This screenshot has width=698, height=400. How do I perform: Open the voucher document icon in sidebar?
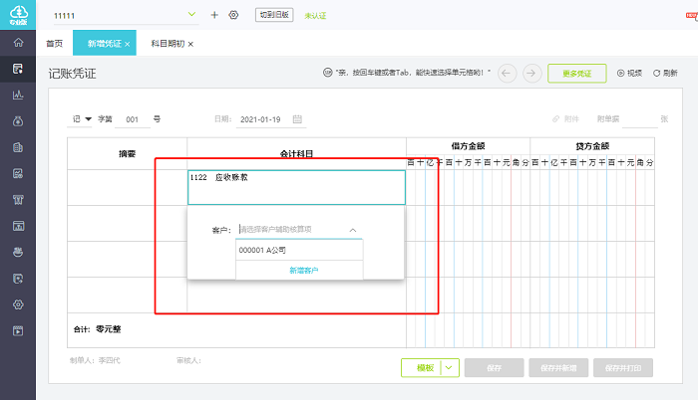pyautogui.click(x=18, y=69)
